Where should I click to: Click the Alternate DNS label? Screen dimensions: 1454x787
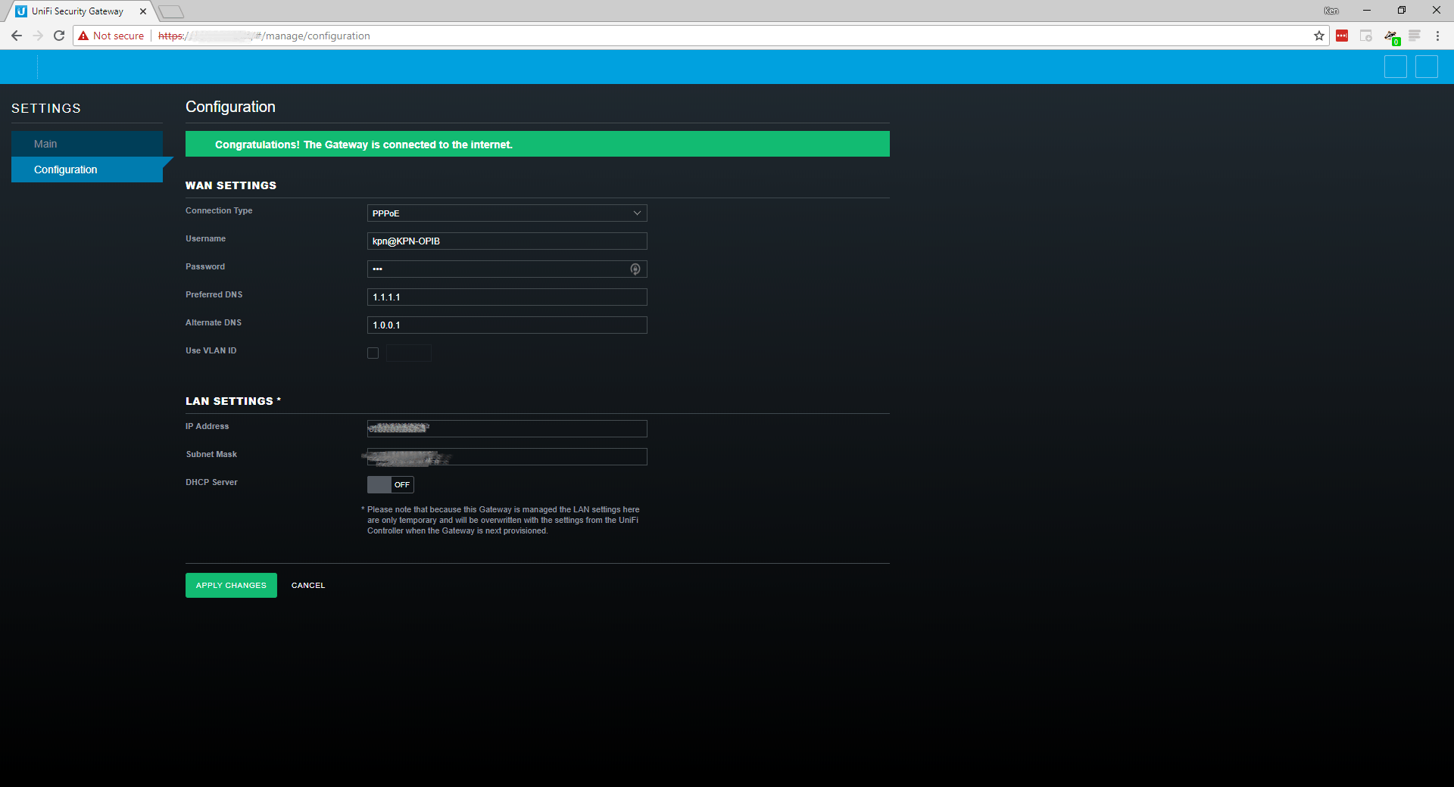pyautogui.click(x=214, y=323)
